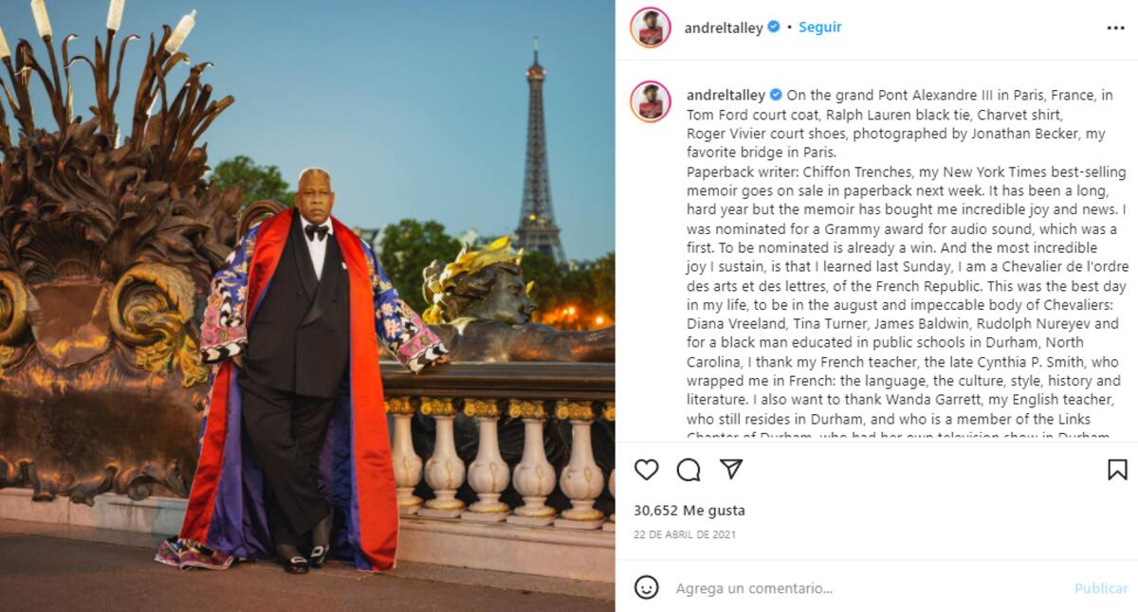Open andreltalley username in caption
The height and width of the screenshot is (612, 1138).
pyautogui.click(x=725, y=95)
